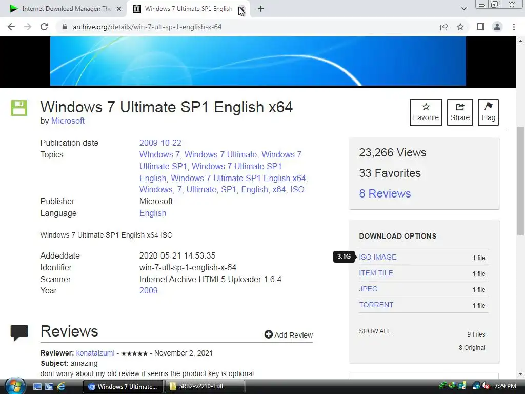Open the Chrome profile avatar
The image size is (525, 394).
coord(497,27)
